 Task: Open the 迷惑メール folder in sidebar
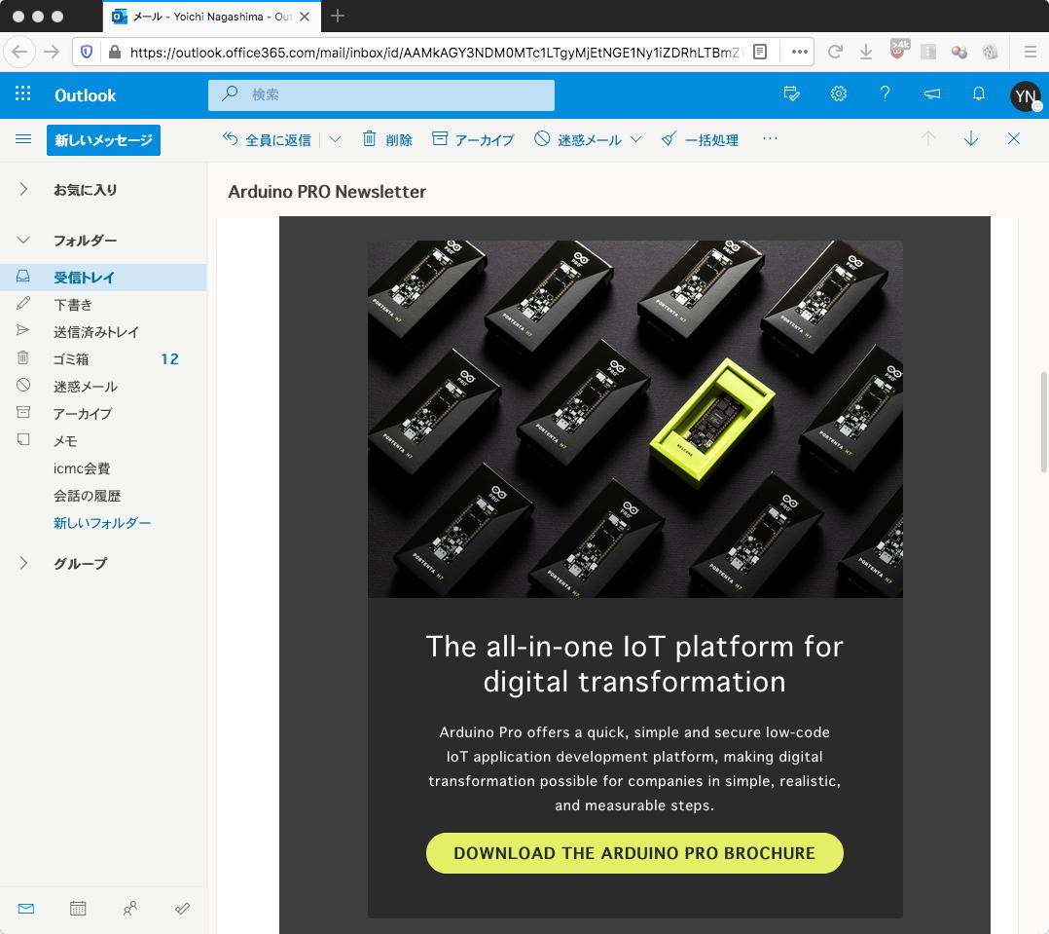(103, 387)
